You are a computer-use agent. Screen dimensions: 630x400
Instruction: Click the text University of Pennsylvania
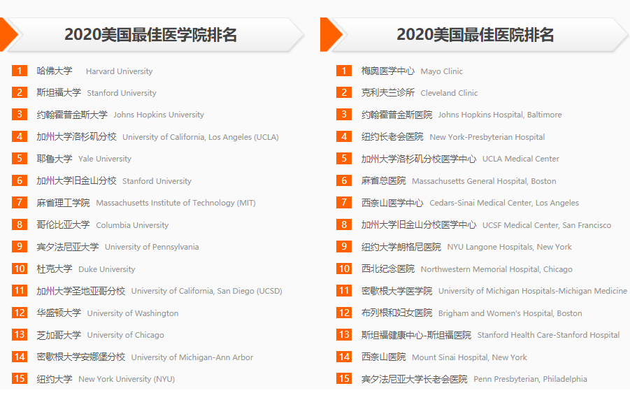click(152, 248)
